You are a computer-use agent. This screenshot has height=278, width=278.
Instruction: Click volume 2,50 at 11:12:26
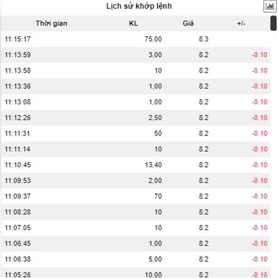coord(155,118)
